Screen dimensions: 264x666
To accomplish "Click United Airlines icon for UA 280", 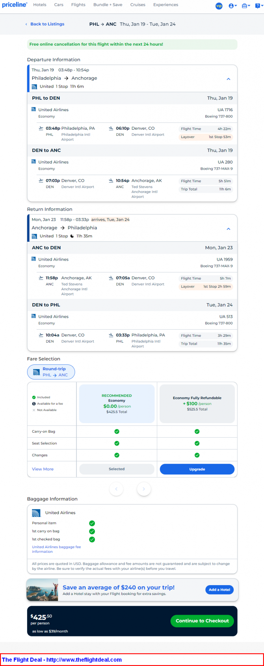I will coord(33,162).
